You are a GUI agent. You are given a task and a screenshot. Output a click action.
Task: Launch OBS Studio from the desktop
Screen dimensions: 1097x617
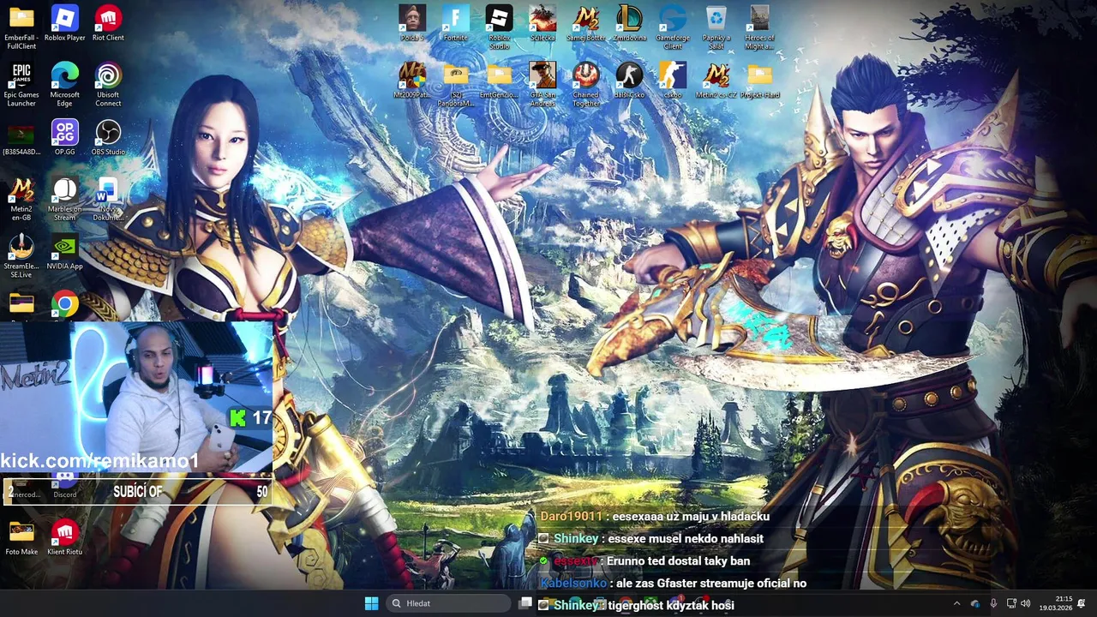(x=108, y=137)
